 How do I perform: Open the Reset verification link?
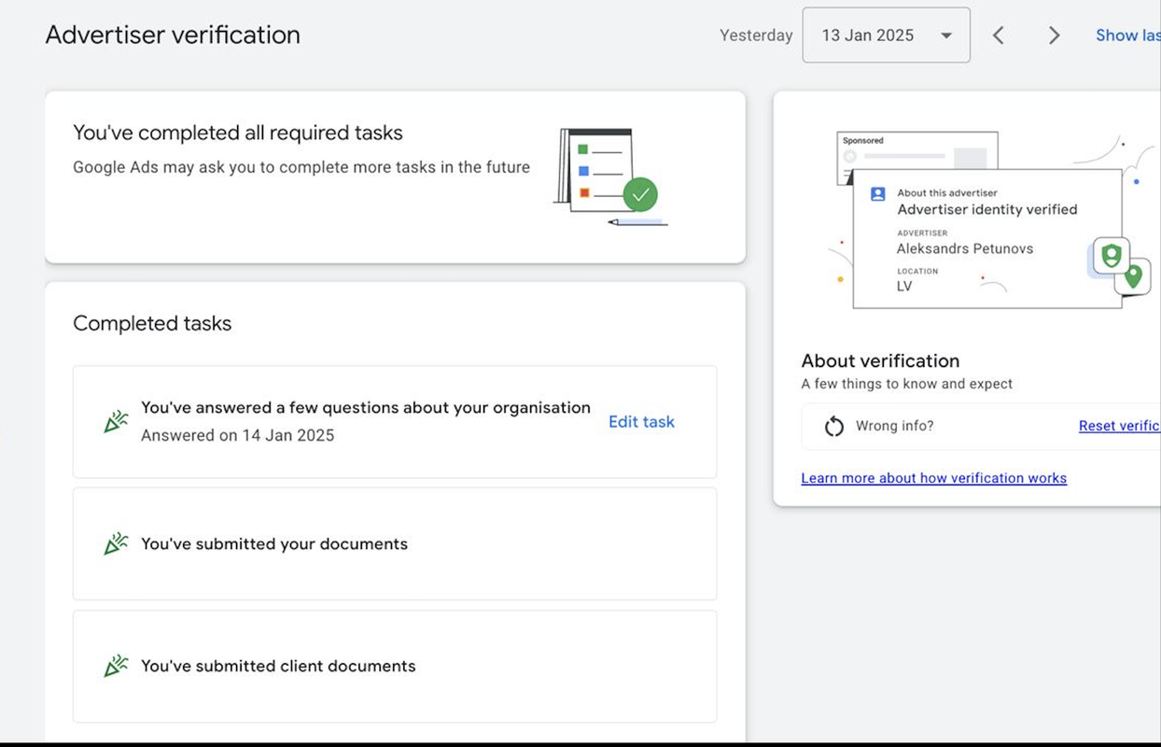[1118, 426]
